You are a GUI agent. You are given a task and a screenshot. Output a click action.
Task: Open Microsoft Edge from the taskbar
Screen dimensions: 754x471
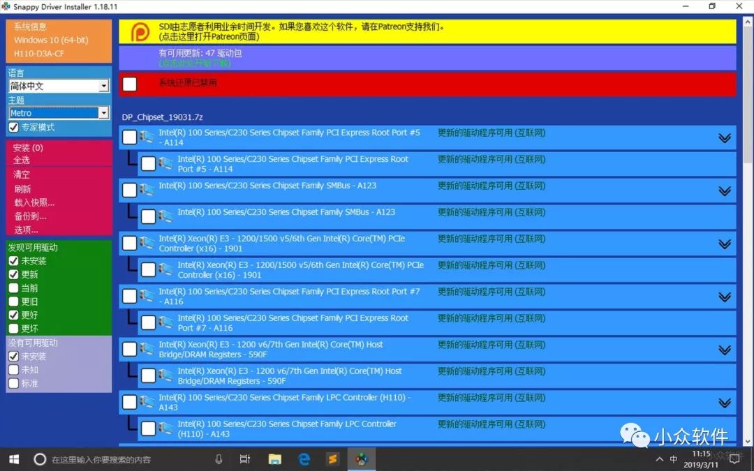304,459
